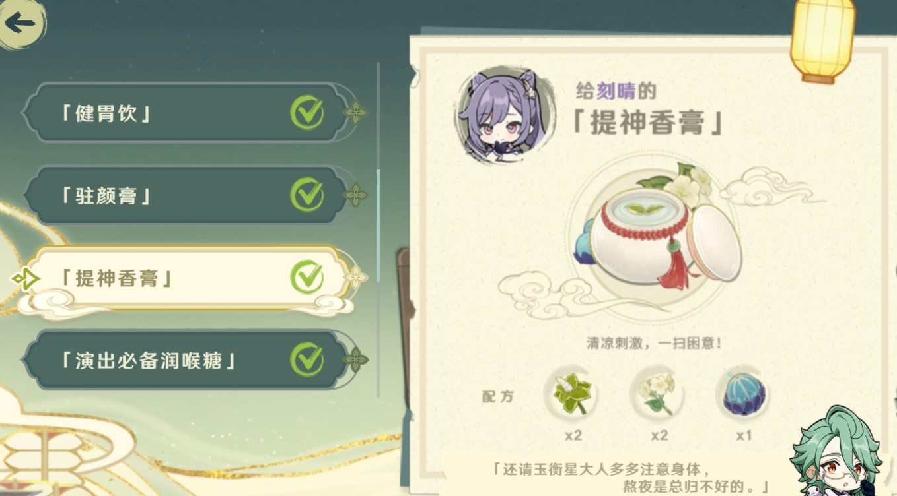897x496 pixels.
Task: Select the white flower ingredient icon
Action: coord(657,395)
